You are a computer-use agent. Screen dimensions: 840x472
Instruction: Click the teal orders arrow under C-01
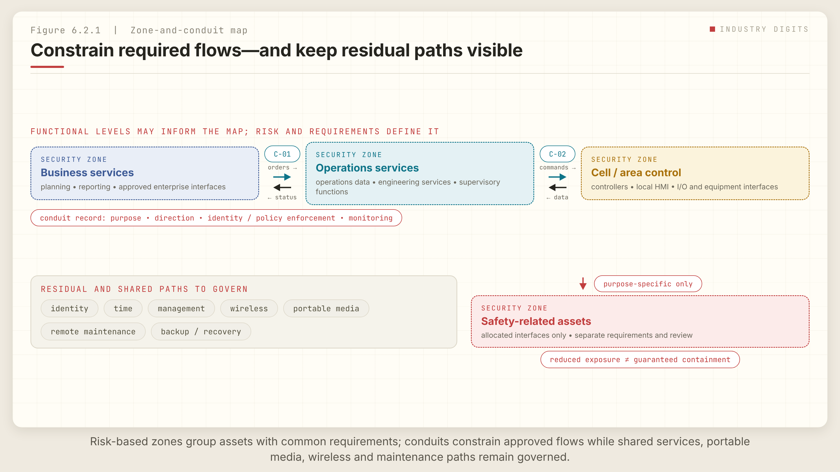[x=282, y=177]
